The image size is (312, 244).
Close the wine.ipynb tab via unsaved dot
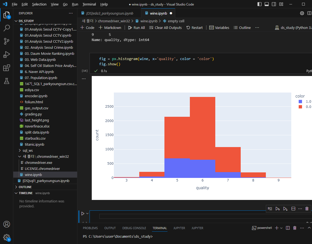(x=171, y=13)
